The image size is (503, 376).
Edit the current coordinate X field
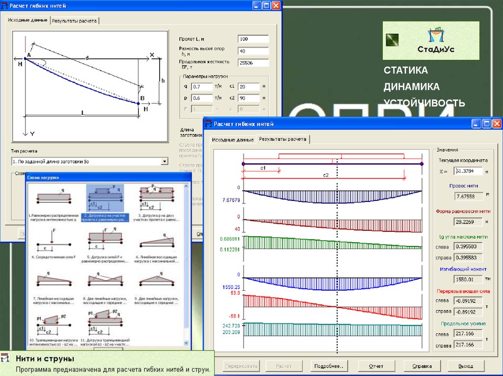click(469, 171)
